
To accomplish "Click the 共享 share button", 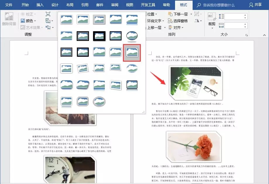I will pos(256,5).
